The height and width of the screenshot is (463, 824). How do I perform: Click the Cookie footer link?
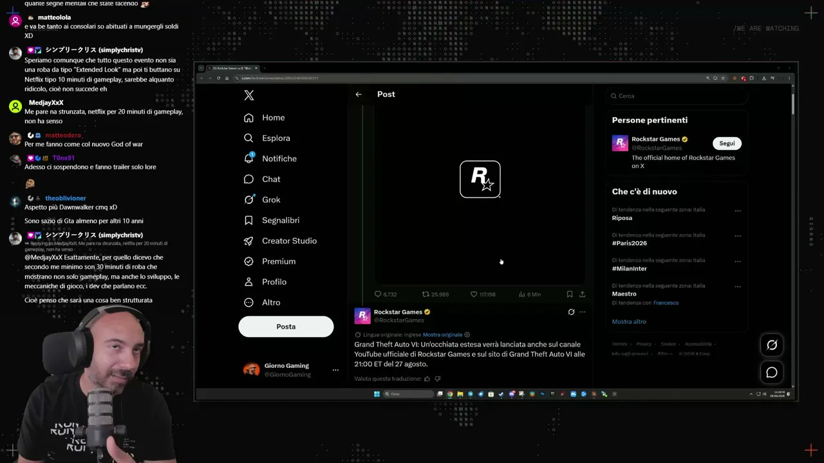(668, 344)
